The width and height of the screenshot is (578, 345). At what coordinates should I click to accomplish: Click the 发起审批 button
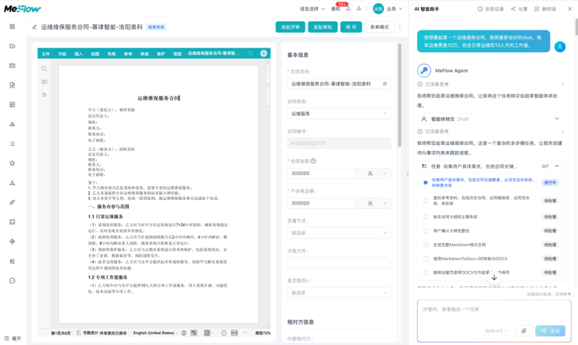click(323, 27)
